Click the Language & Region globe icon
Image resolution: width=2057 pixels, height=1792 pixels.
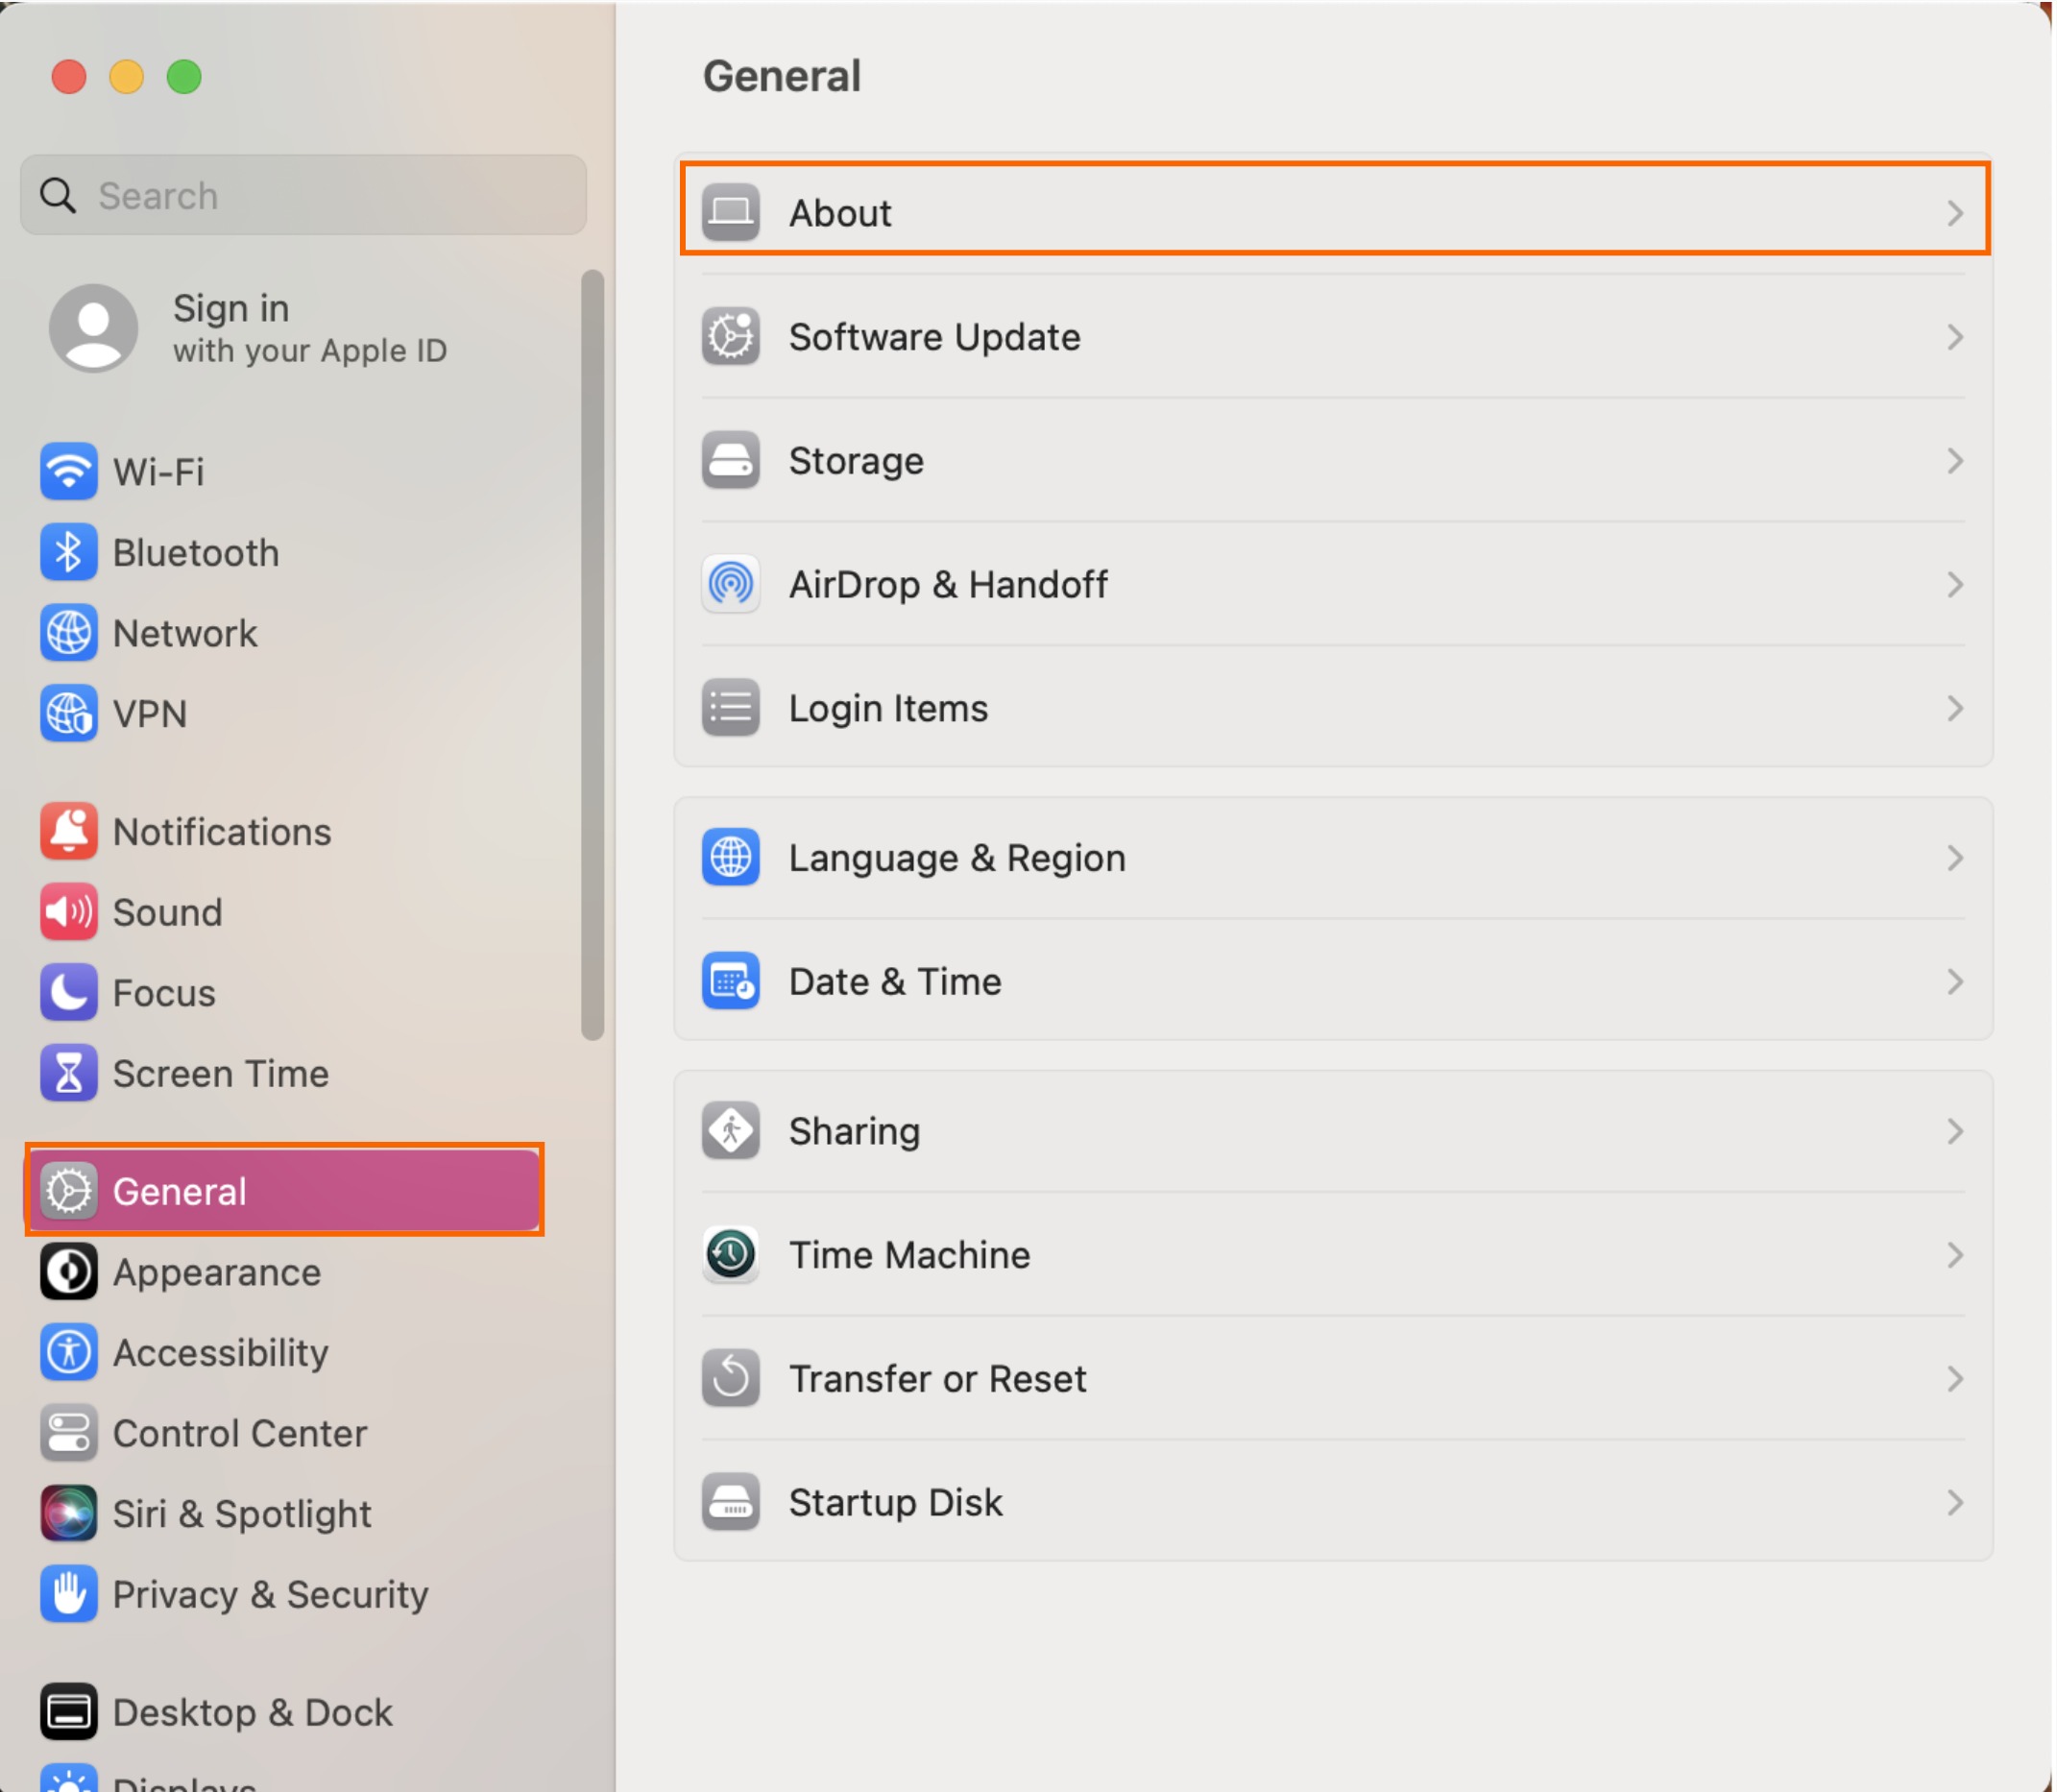[731, 858]
